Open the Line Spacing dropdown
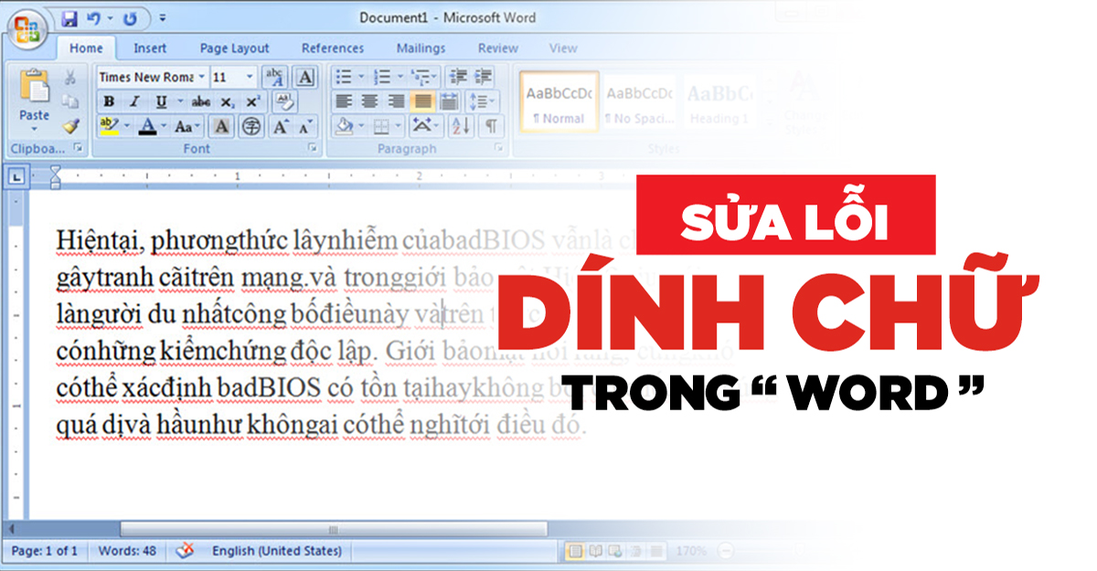Image resolution: width=1097 pixels, height=571 pixels. coord(483,100)
